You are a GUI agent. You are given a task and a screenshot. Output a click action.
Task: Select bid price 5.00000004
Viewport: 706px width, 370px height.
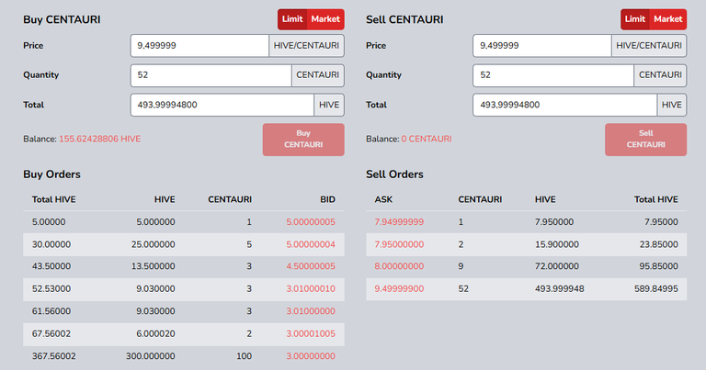point(311,244)
